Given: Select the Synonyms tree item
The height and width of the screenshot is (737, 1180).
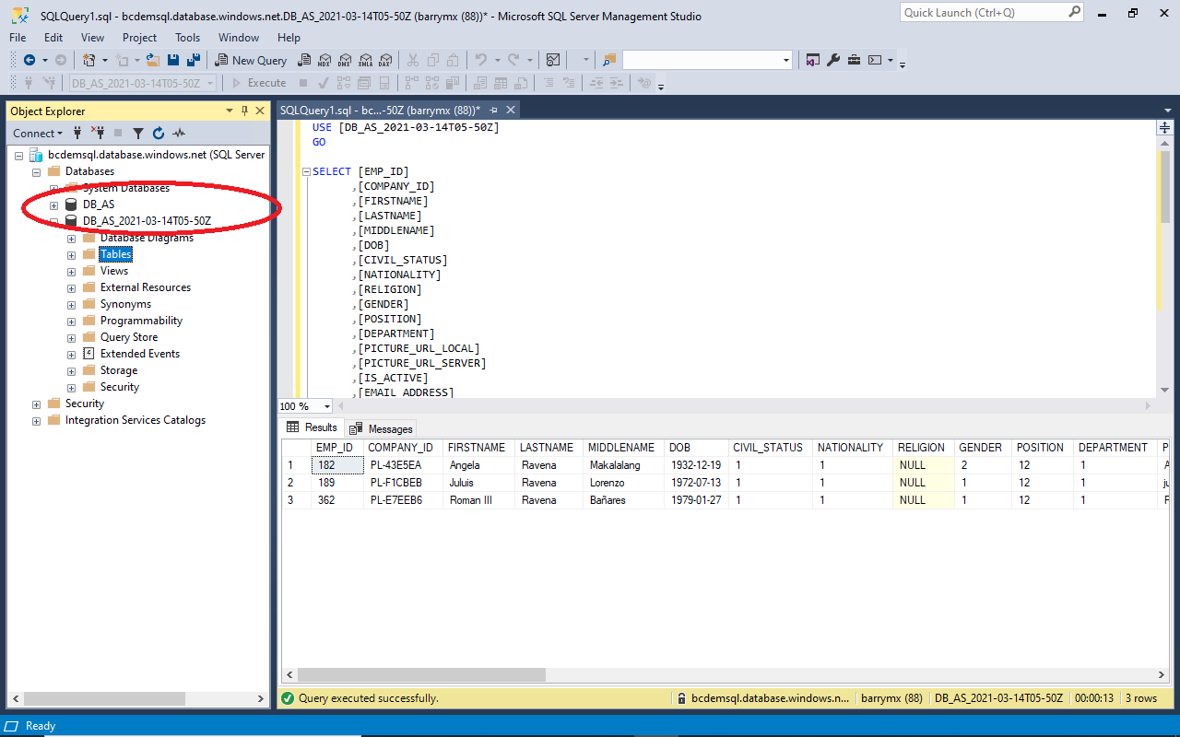Looking at the screenshot, I should [x=125, y=304].
